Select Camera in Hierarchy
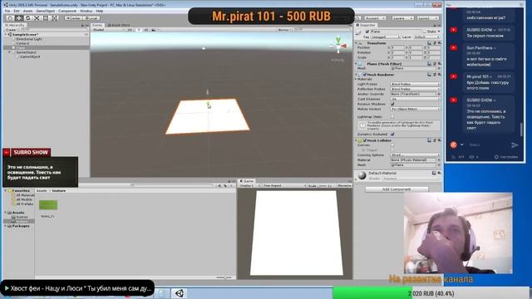532x299 pixels. click(x=22, y=43)
